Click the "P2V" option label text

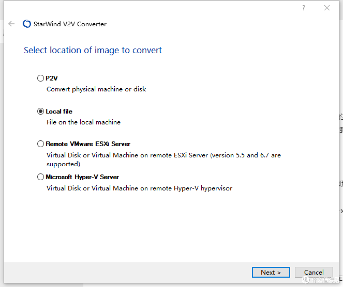pyautogui.click(x=51, y=78)
